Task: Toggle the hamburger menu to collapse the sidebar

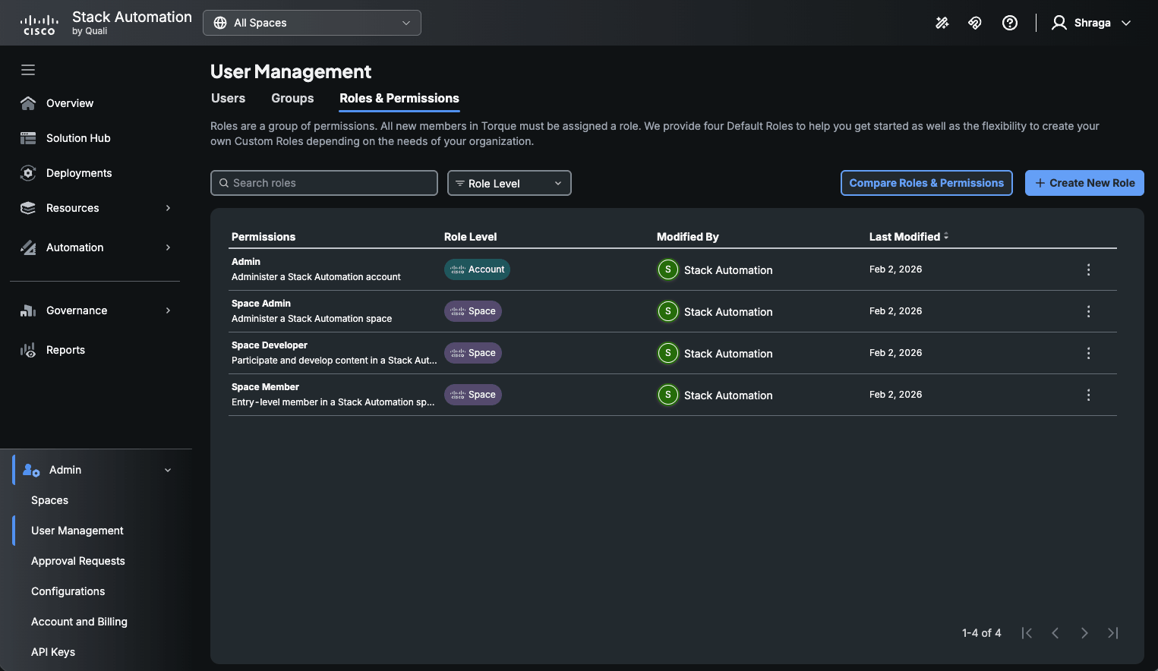Action: (x=28, y=70)
